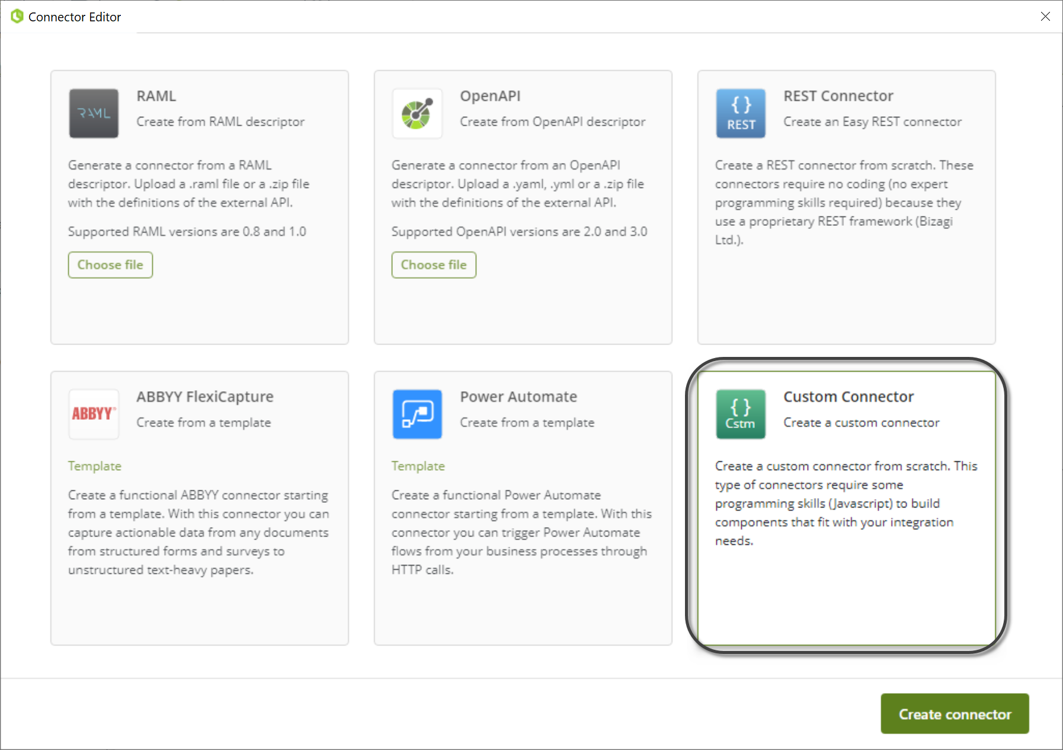Click the Power Automate flow icon

click(417, 414)
